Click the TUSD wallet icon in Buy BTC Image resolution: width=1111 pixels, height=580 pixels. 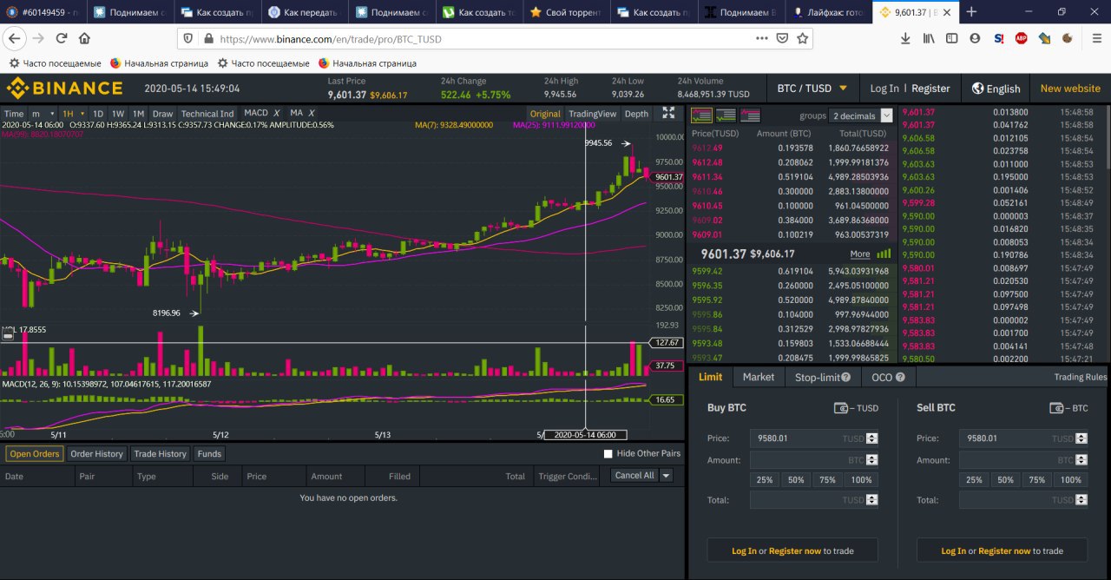tap(840, 407)
